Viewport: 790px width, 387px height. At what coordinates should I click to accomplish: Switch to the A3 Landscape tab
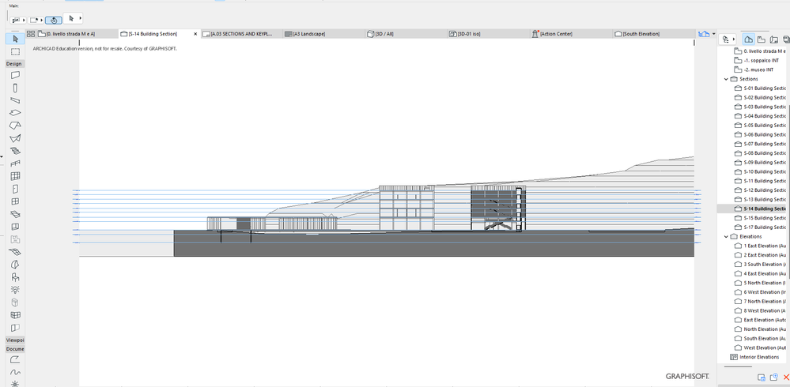click(x=323, y=34)
